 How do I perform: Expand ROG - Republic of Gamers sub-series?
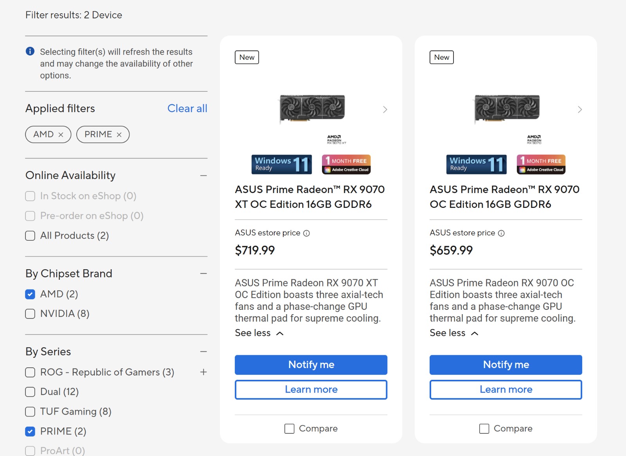203,372
